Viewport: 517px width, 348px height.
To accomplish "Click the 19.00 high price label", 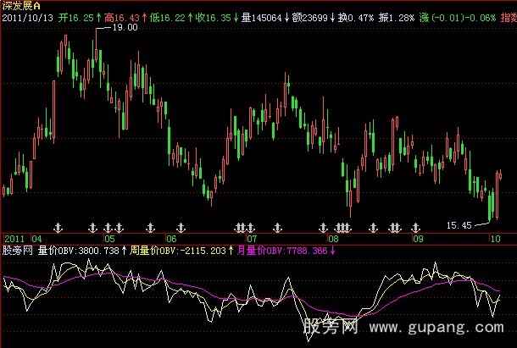I will coord(125,28).
